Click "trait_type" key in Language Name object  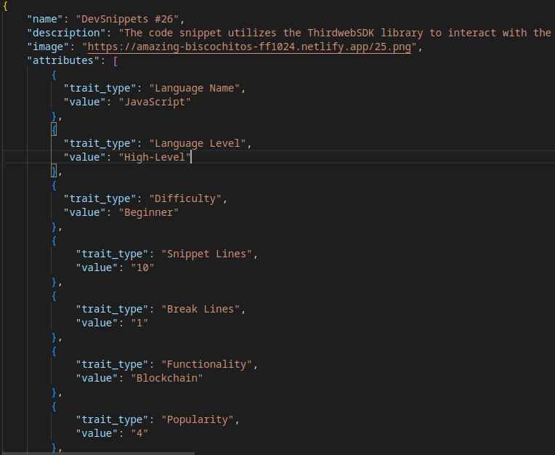click(x=100, y=88)
